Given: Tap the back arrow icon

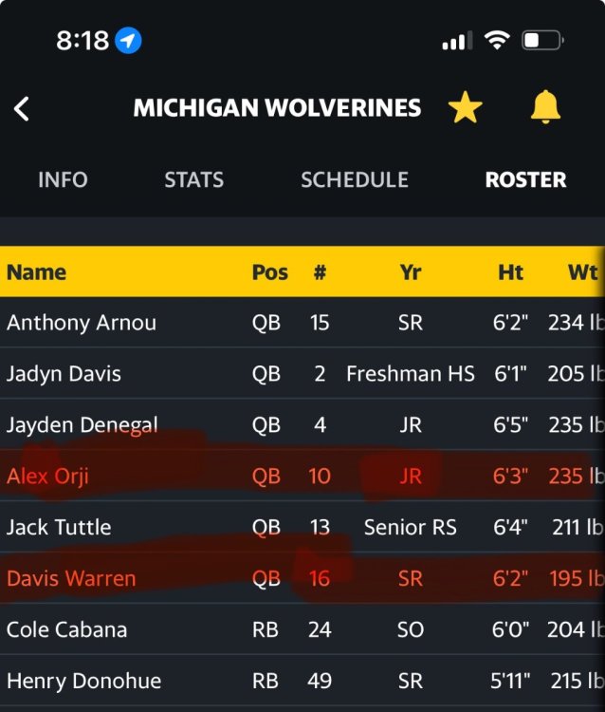Looking at the screenshot, I should (22, 108).
